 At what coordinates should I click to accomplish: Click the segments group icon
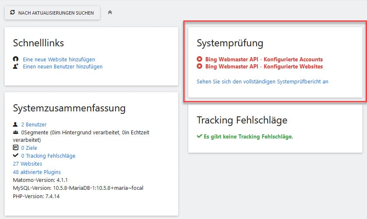point(16,133)
